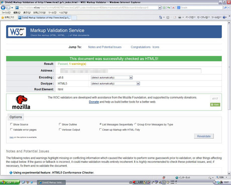The height and width of the screenshot is (185, 231).
Task: Click the search magnifier icon
Action: [225, 8]
